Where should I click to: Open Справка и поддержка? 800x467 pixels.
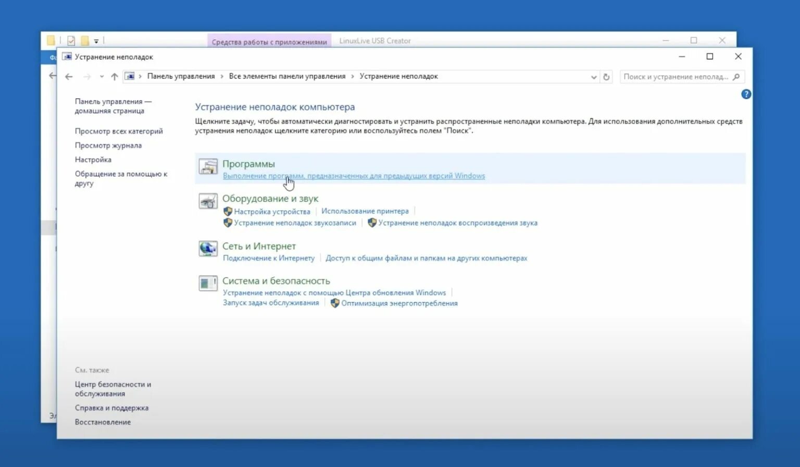tap(111, 408)
